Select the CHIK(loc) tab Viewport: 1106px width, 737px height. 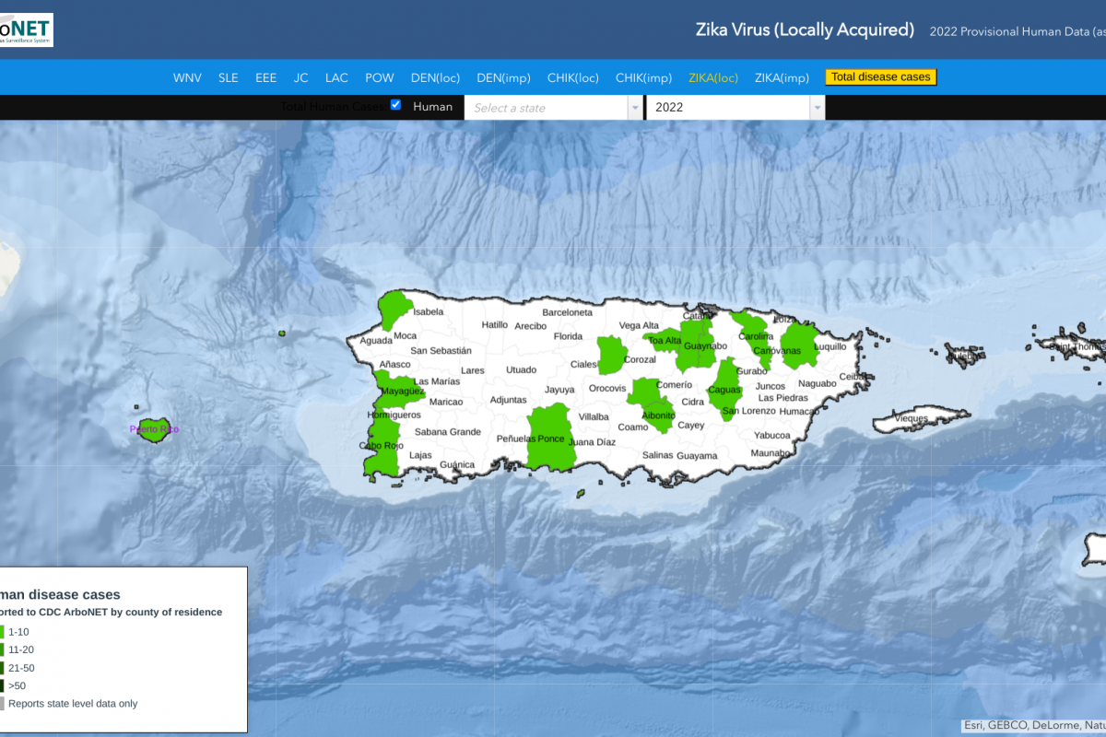pyautogui.click(x=573, y=78)
